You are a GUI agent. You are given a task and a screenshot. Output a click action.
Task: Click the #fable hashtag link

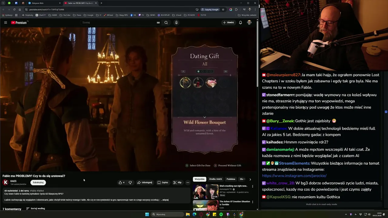(x=33, y=191)
